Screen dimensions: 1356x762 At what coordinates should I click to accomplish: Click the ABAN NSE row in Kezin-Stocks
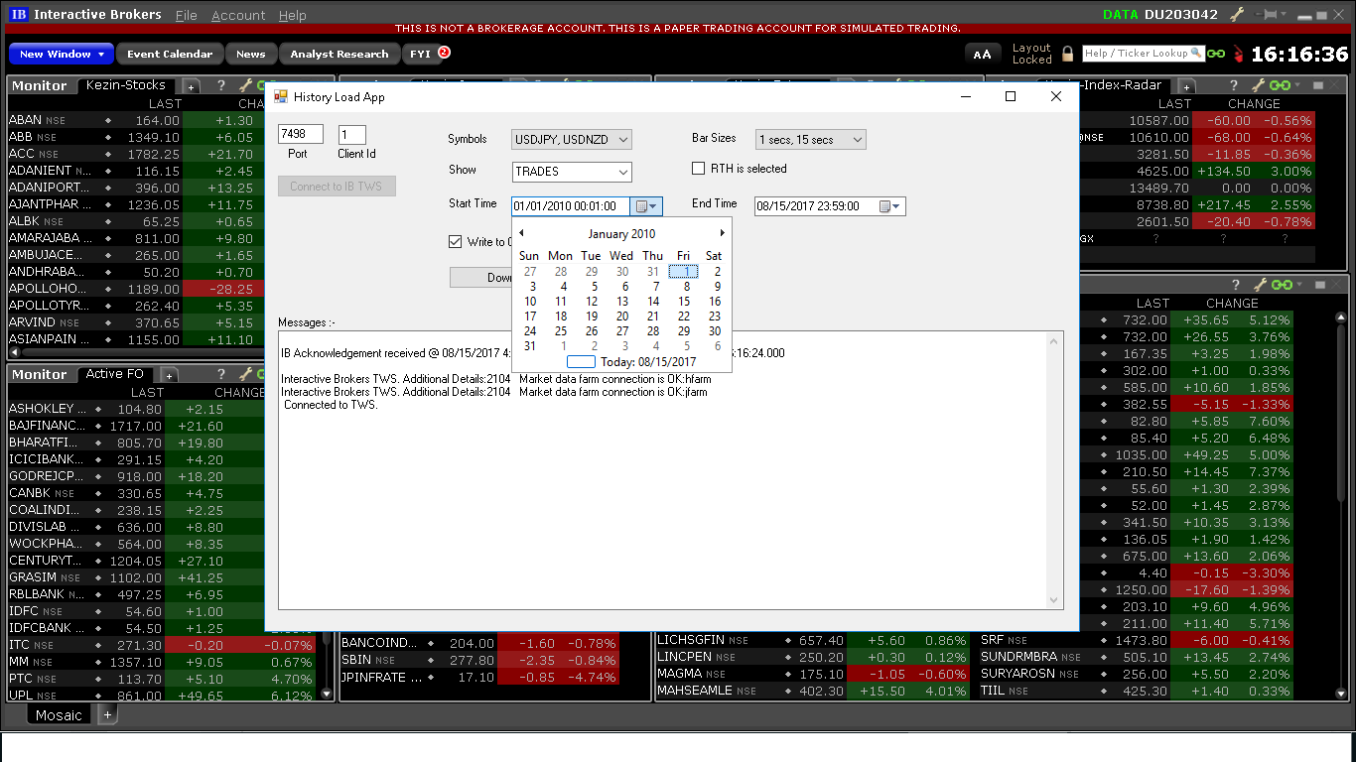click(x=136, y=120)
